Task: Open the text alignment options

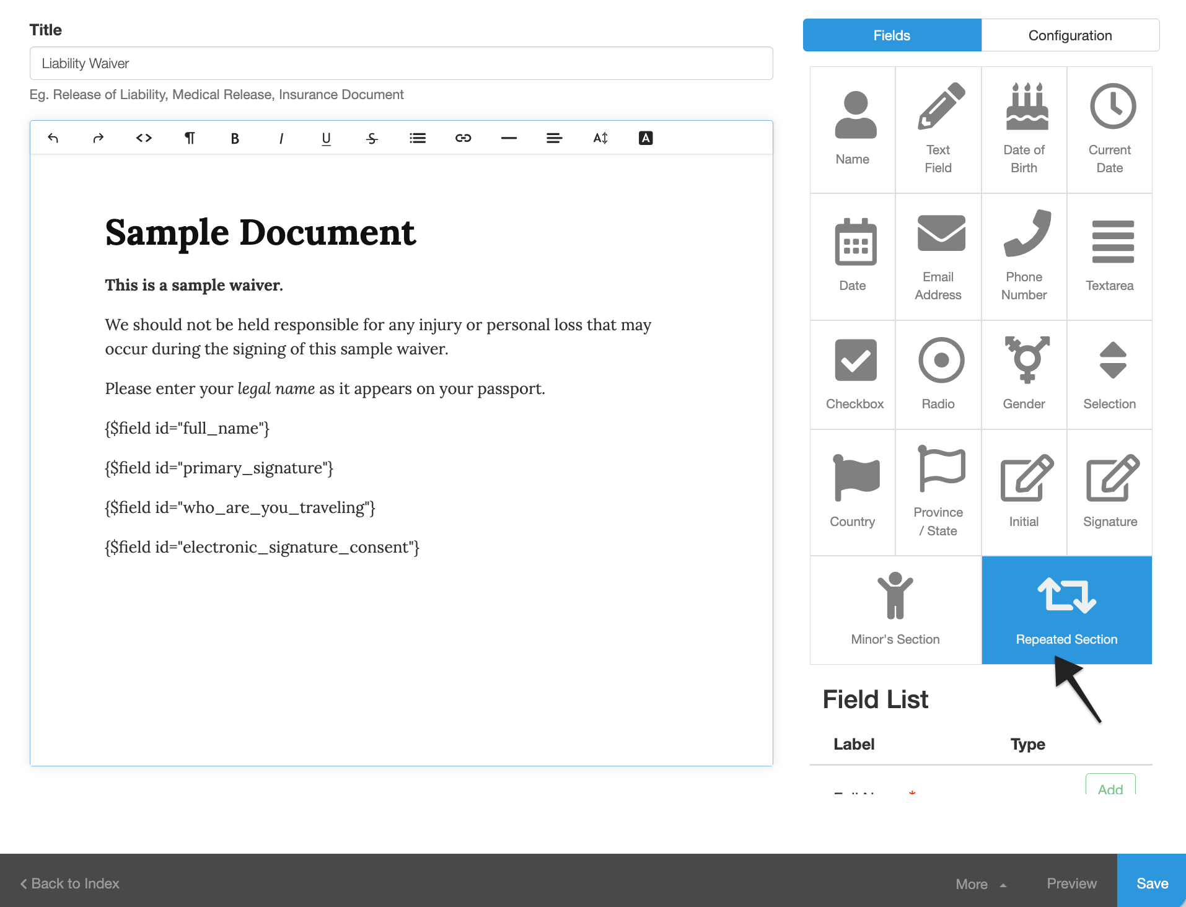Action: coord(555,138)
